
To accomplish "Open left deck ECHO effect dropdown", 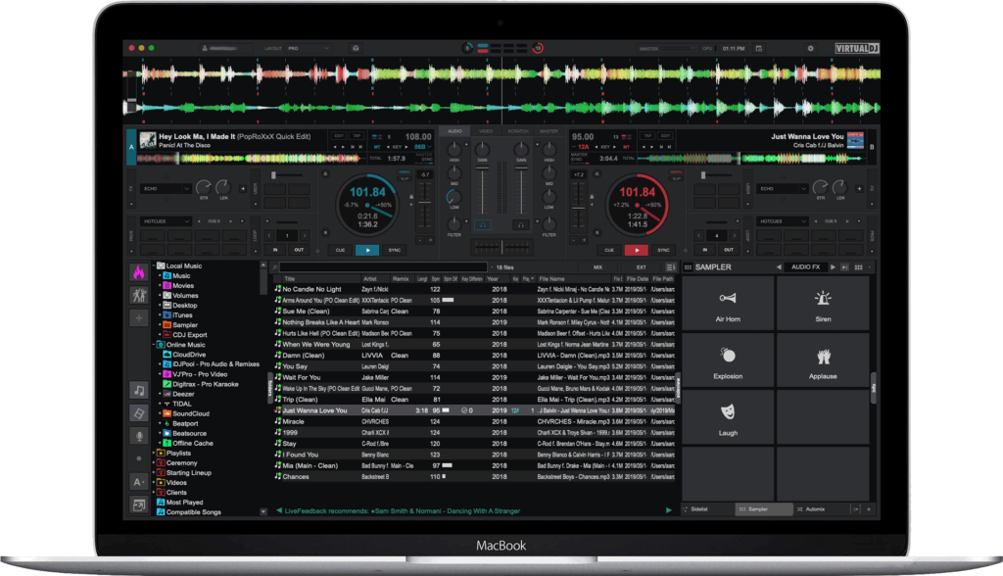I will (x=166, y=189).
